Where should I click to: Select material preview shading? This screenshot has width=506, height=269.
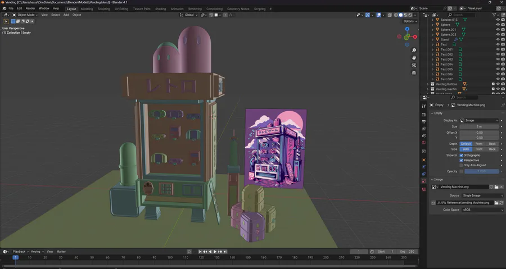405,15
